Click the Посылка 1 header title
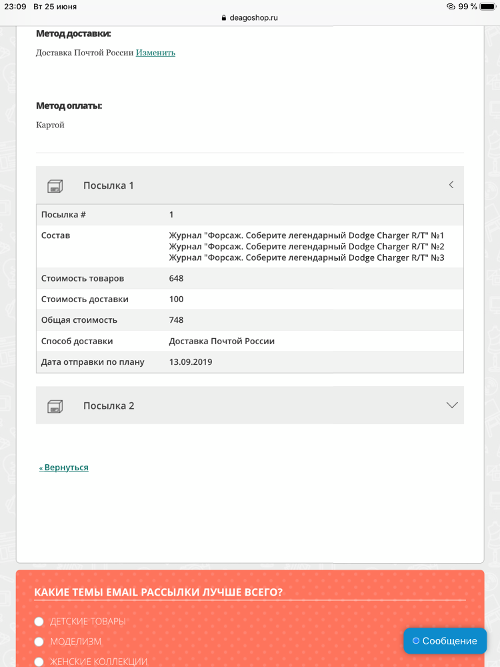 pos(109,185)
